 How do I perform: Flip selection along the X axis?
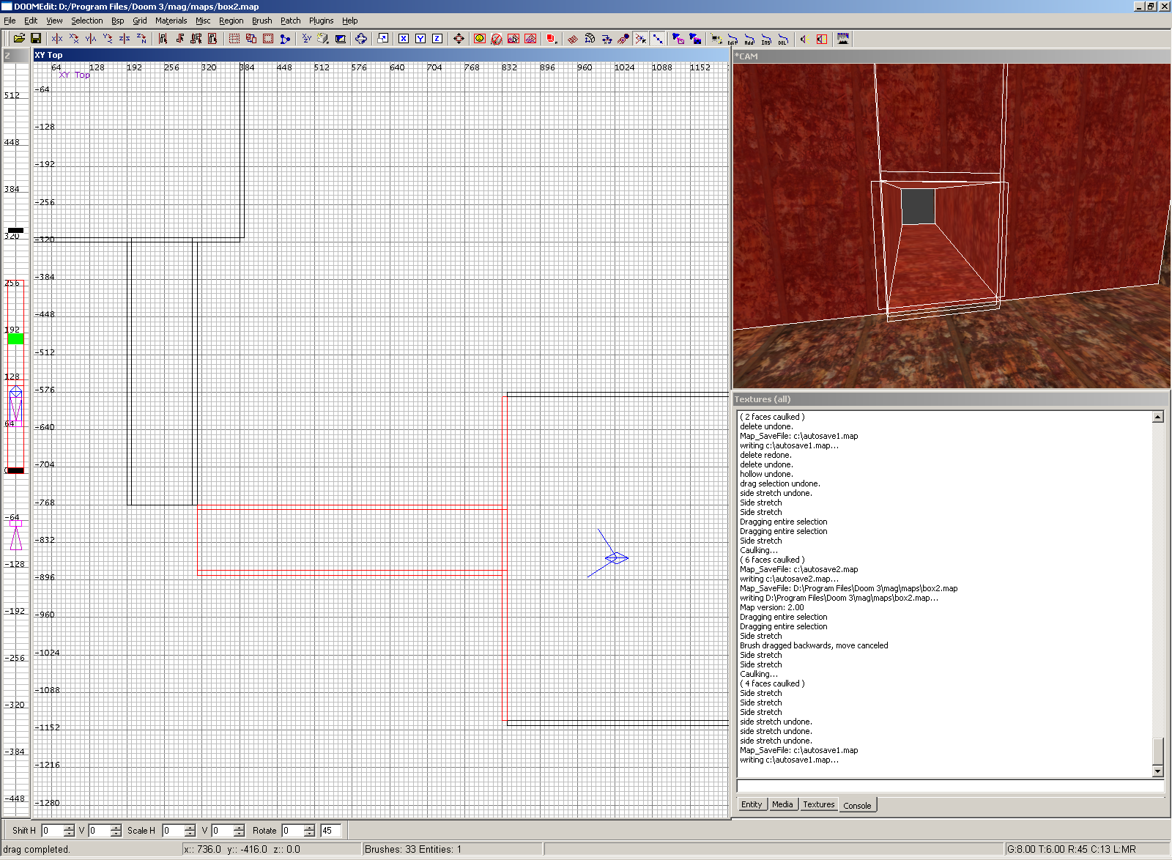coord(57,39)
